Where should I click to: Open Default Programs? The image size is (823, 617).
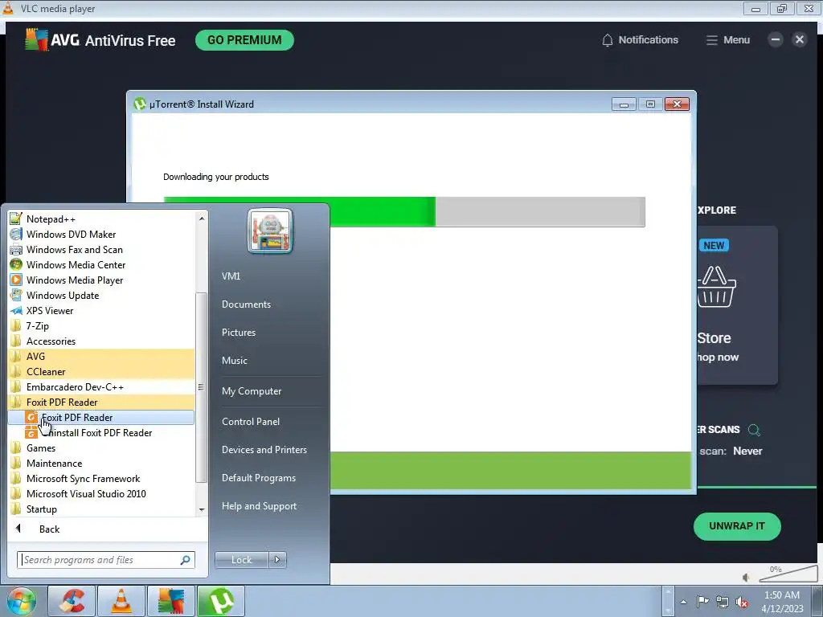[x=258, y=478]
